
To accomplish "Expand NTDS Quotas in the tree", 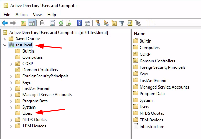I will (x=11, y=120).
